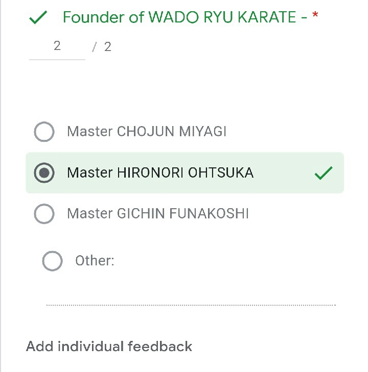Edit the awarded points score field
The image size is (368, 372).
[57, 47]
